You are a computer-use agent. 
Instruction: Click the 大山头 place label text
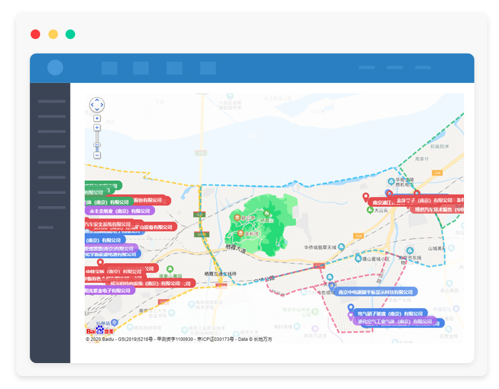coord(381,211)
